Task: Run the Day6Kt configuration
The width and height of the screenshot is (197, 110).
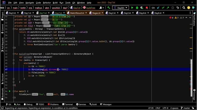Action: (132, 8)
